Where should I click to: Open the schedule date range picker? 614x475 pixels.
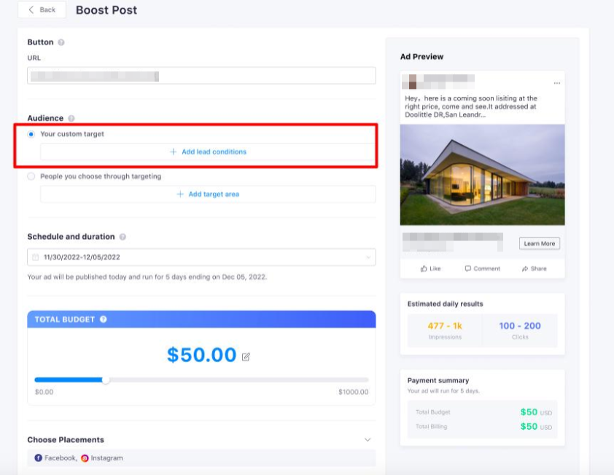tap(201, 257)
